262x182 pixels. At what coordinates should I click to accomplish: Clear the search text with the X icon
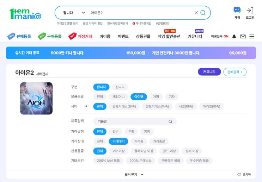(x=196, y=13)
